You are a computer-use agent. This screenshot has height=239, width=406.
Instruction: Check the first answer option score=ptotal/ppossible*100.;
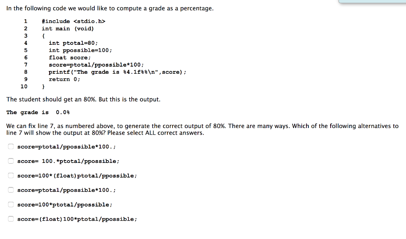tap(11, 146)
